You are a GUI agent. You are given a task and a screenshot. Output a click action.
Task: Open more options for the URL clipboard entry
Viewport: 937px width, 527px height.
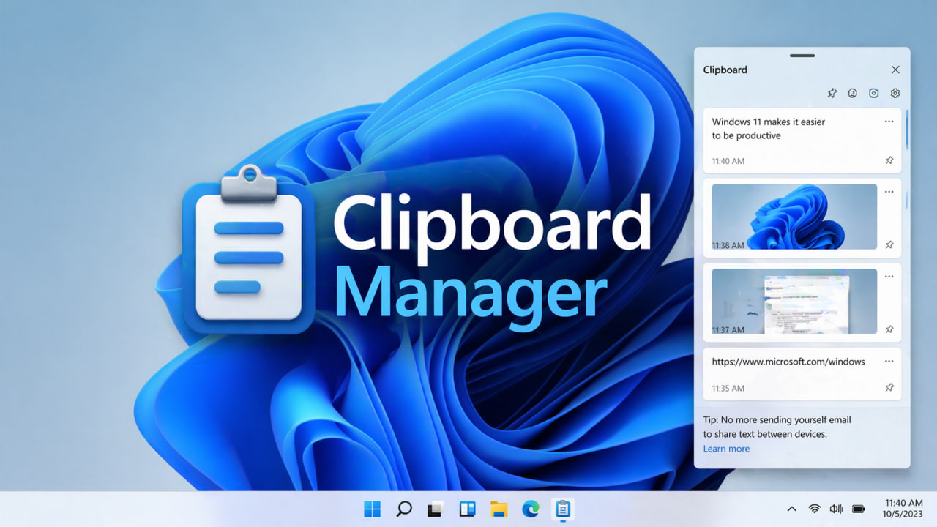tap(889, 361)
